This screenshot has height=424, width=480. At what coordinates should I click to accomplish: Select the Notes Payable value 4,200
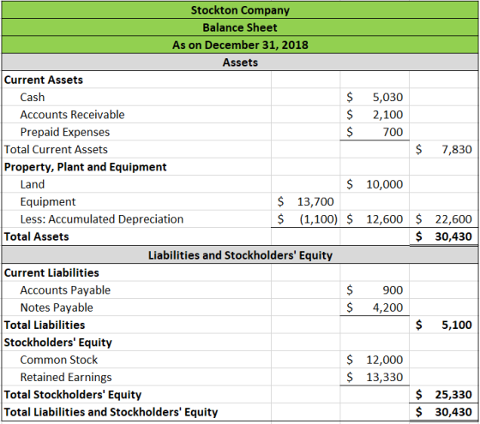[x=387, y=308]
